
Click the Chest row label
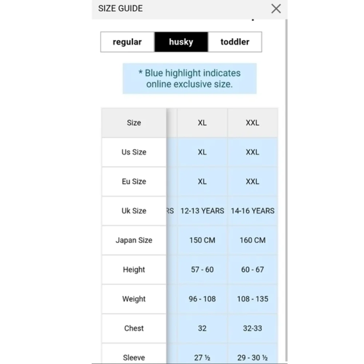pos(134,328)
